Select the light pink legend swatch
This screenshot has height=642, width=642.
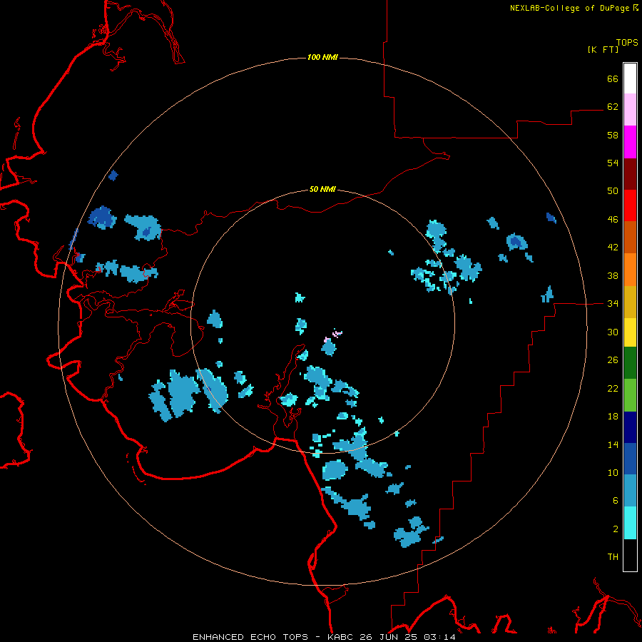pos(630,110)
